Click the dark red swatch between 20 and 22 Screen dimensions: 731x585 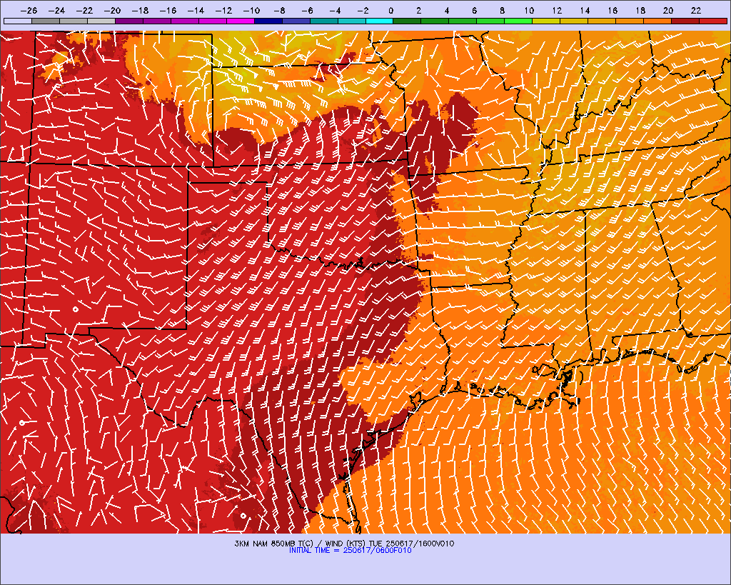tap(685, 21)
